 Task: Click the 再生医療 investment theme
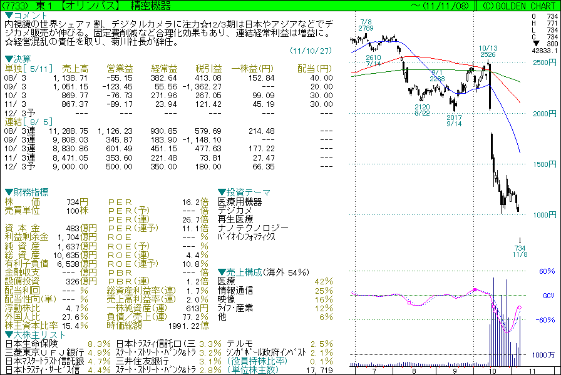pos(235,219)
